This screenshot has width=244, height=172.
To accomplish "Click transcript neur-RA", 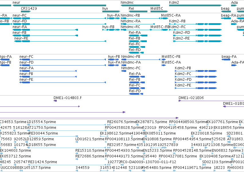I will coord(20,27).
